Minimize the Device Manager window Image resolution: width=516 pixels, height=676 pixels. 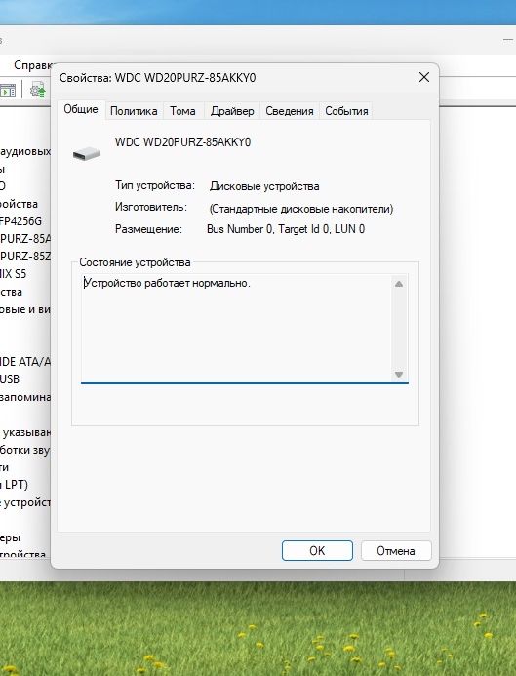click(508, 40)
